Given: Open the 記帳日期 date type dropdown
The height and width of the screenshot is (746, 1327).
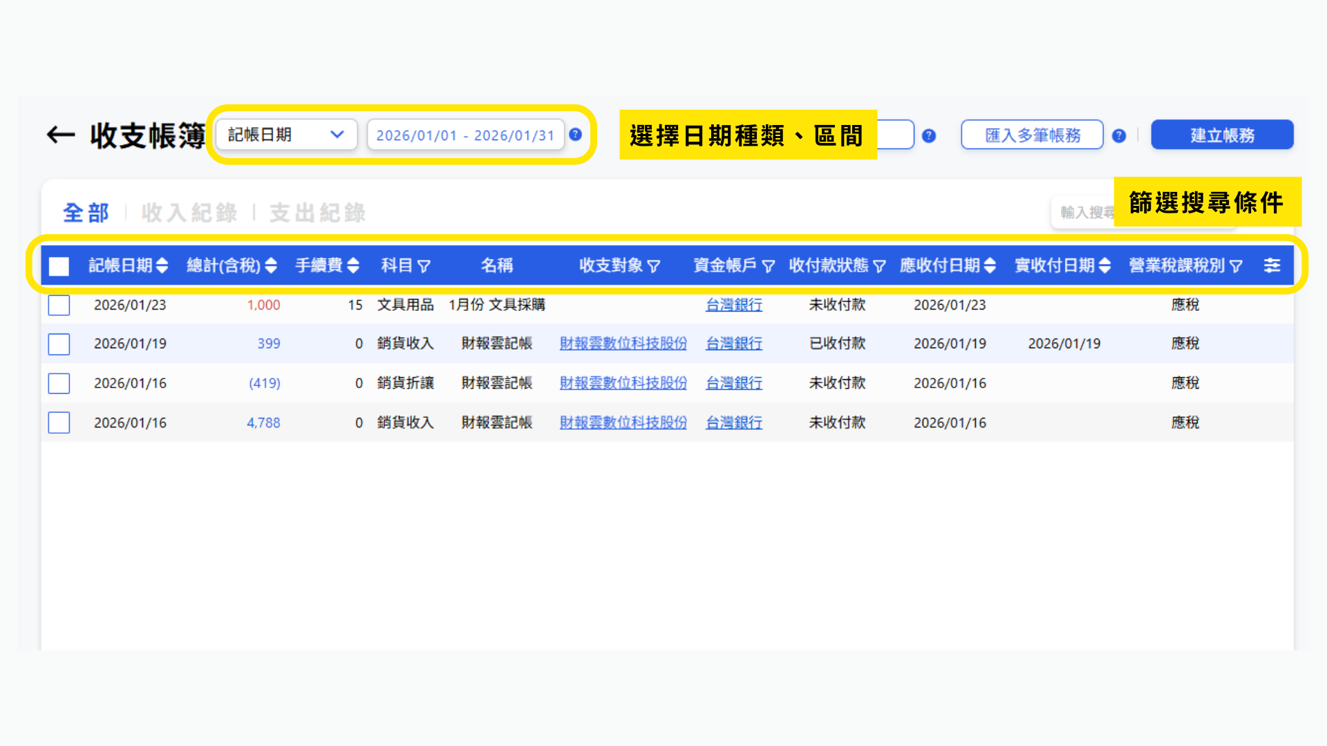Looking at the screenshot, I should [286, 135].
